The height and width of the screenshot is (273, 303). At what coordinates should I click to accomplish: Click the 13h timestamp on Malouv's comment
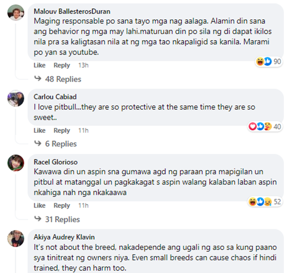coord(83,65)
